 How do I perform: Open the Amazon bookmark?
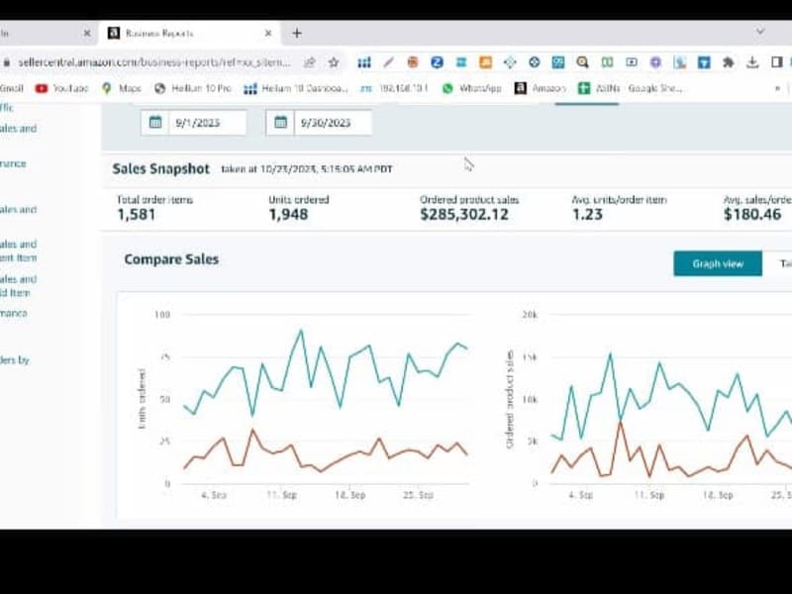[x=540, y=88]
